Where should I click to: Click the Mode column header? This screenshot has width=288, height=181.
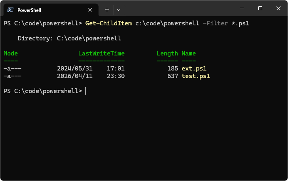(x=11, y=53)
